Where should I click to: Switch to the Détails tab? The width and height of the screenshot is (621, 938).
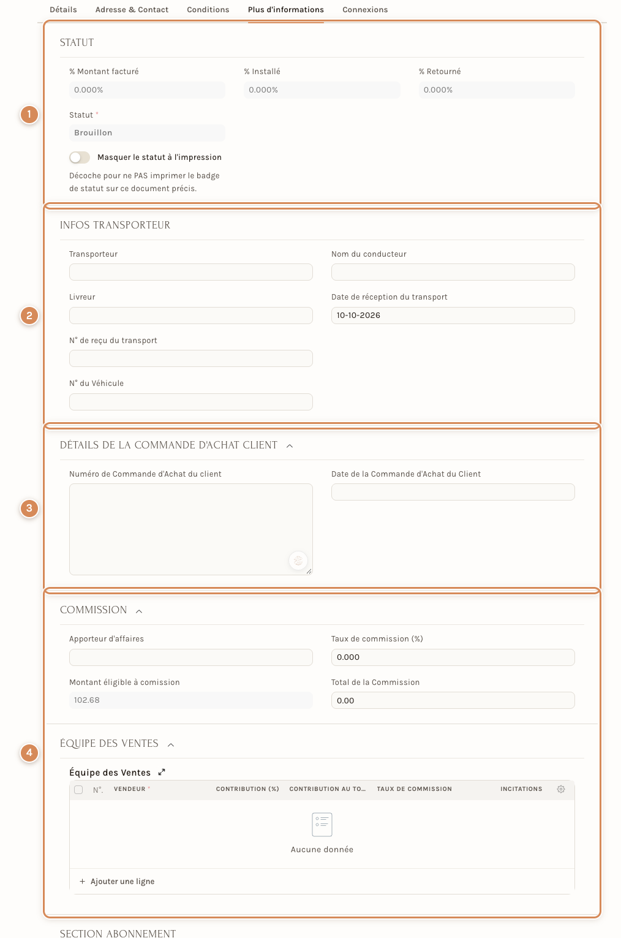[64, 10]
